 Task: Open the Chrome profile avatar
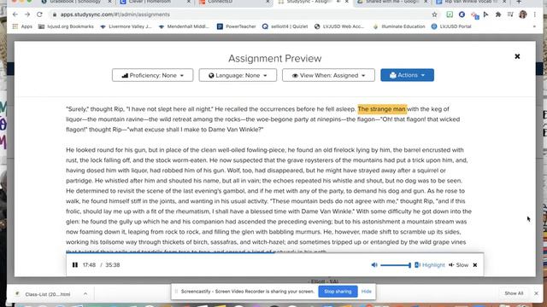tap(522, 14)
